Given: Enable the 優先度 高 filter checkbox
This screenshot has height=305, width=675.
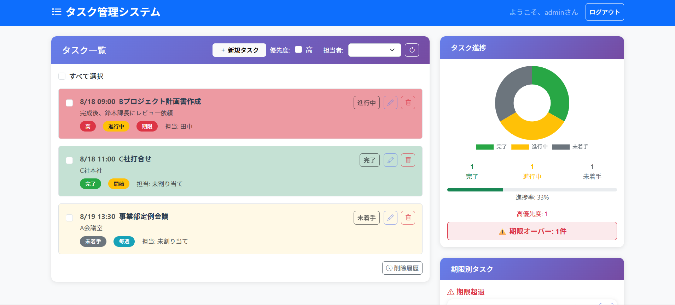Looking at the screenshot, I should [x=298, y=50].
